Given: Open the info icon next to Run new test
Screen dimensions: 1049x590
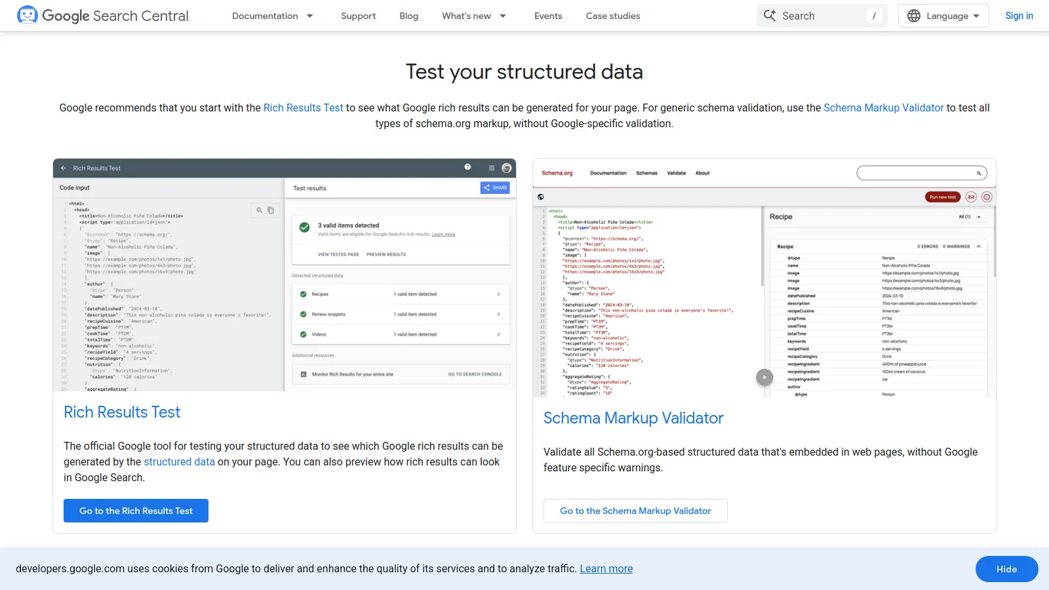Looking at the screenshot, I should 987,197.
